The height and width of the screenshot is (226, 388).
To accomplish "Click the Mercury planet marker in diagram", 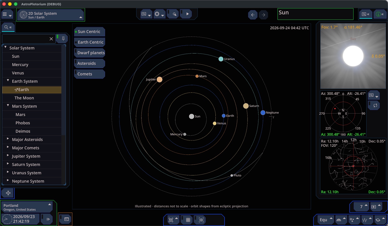I will tap(185, 134).
